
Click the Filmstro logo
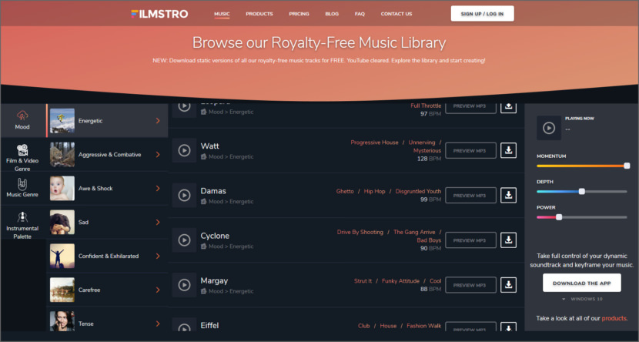click(x=159, y=14)
